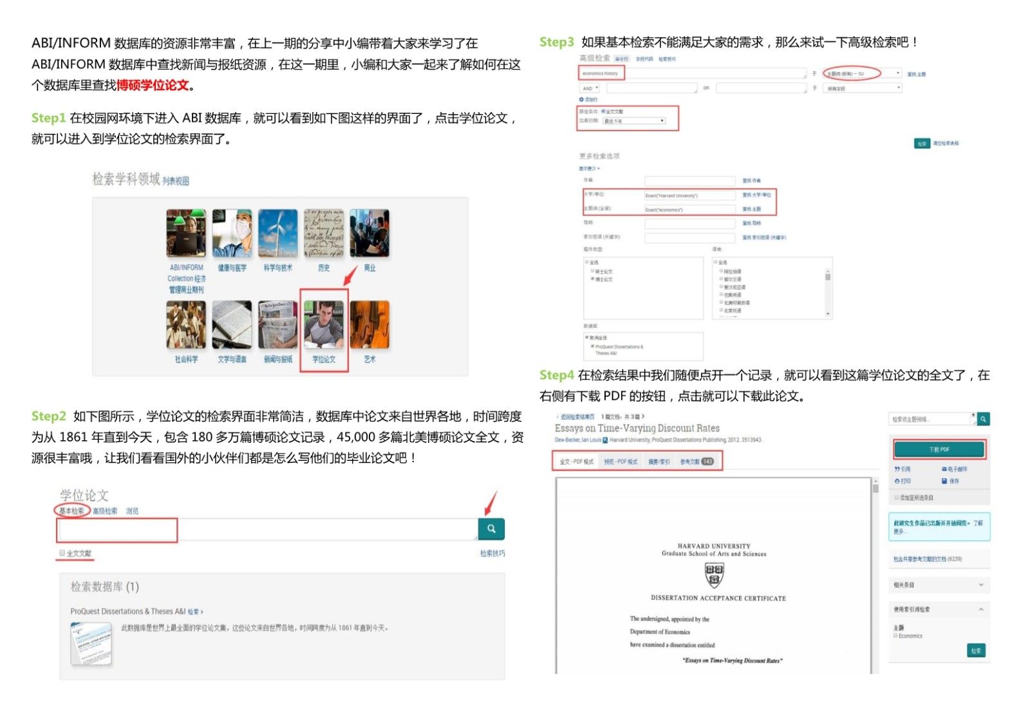
Task: Toggle the Economics subject checkbox
Action: click(895, 635)
